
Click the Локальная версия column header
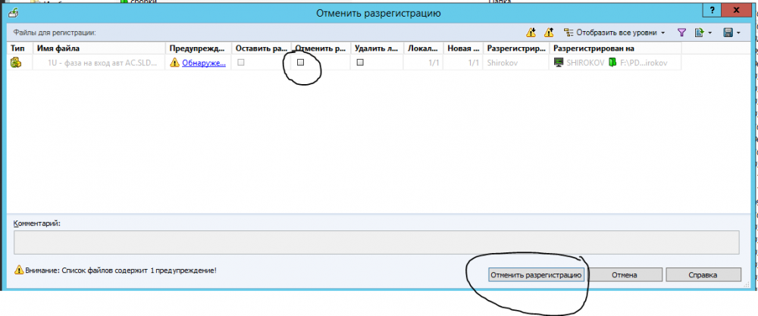(424, 48)
